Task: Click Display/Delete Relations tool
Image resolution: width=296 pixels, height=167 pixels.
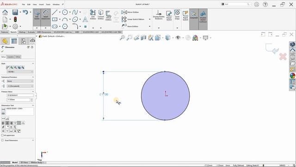Action: coord(159,15)
